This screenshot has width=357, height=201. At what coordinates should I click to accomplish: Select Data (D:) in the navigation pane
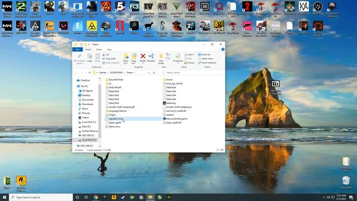pyautogui.click(x=84, y=127)
